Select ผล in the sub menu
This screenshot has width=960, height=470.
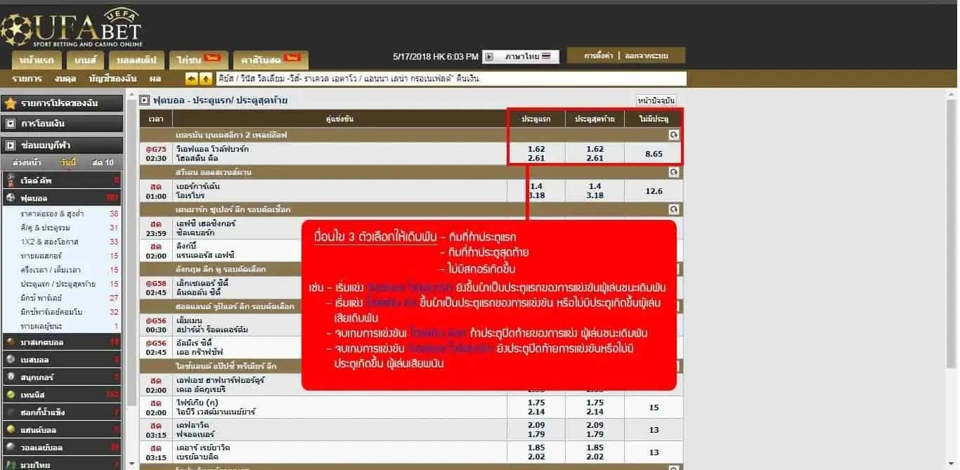click(155, 79)
